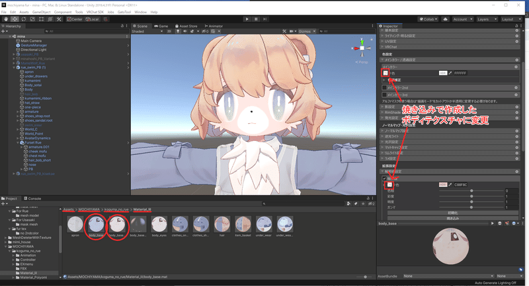Select GestureManager in Hierarchy
The width and height of the screenshot is (529, 286).
(x=34, y=45)
